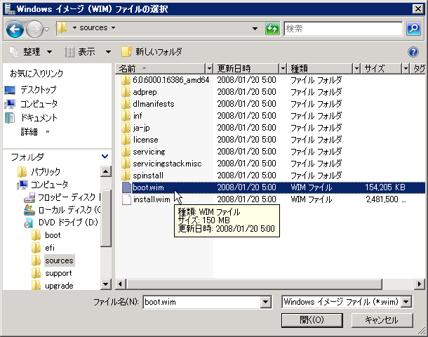Click the 開く(O) button
The height and width of the screenshot is (337, 428).
click(312, 319)
